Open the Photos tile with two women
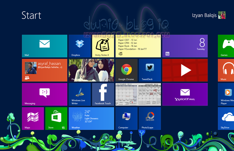234x151 pixels. [91, 70]
